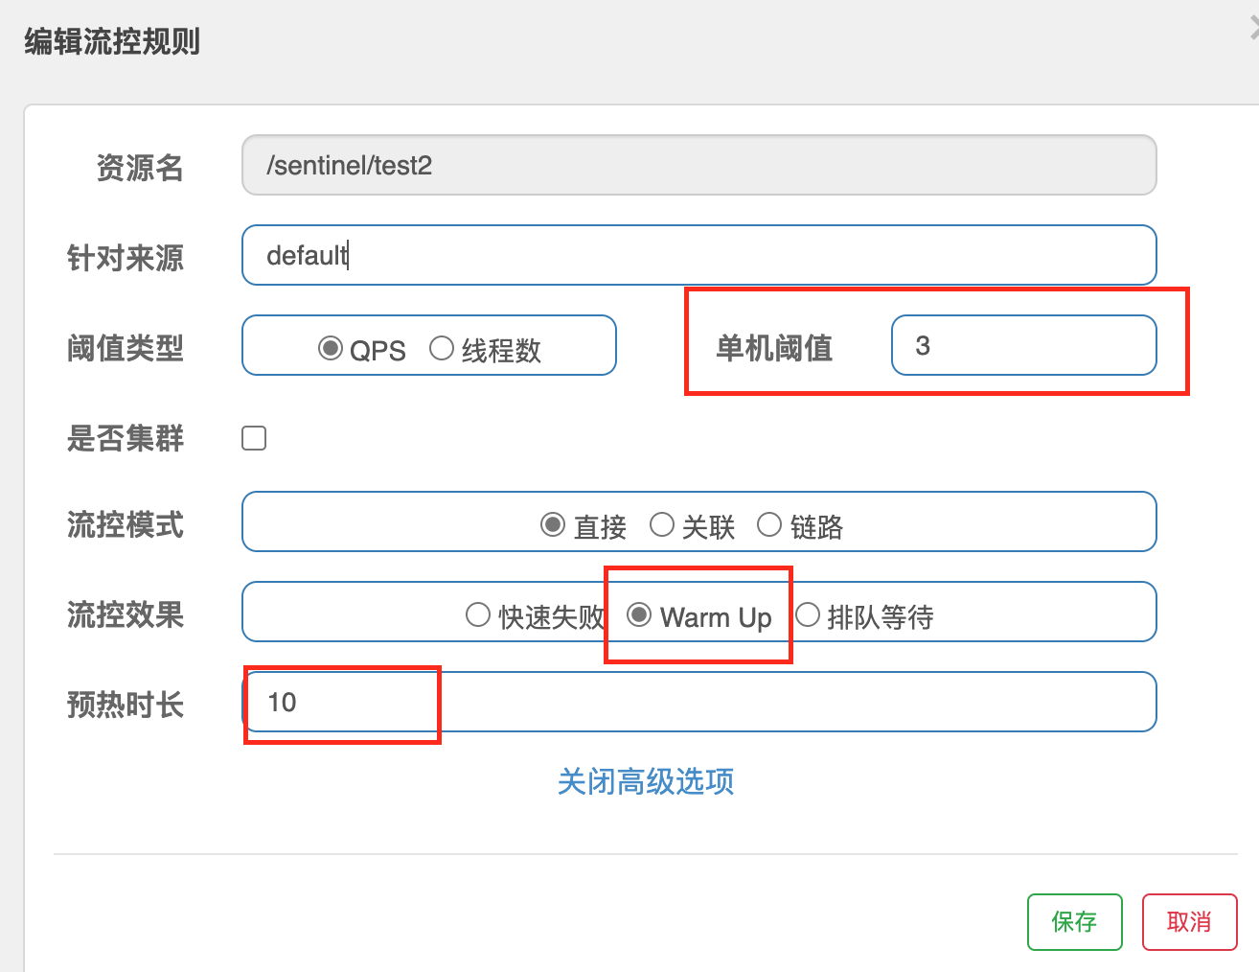Select the Warm Up radio option

639,614
